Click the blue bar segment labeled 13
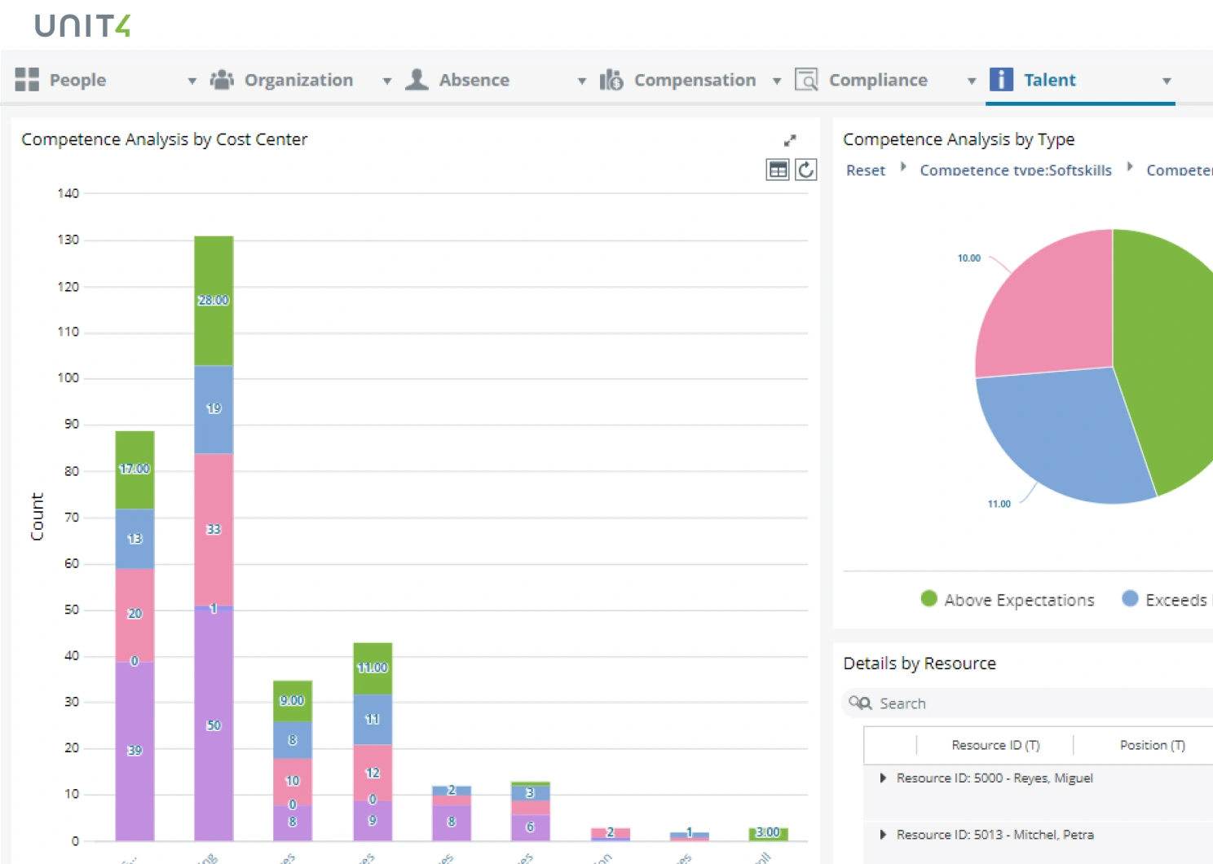The width and height of the screenshot is (1213, 864). tap(135, 539)
